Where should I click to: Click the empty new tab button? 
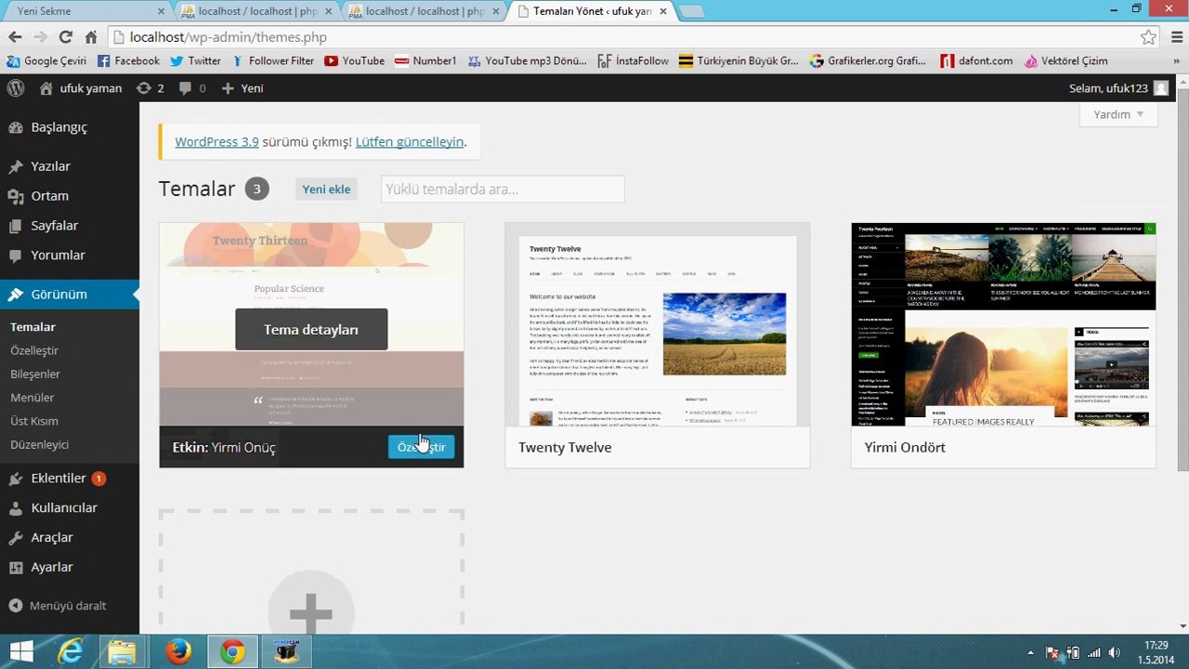(x=692, y=12)
